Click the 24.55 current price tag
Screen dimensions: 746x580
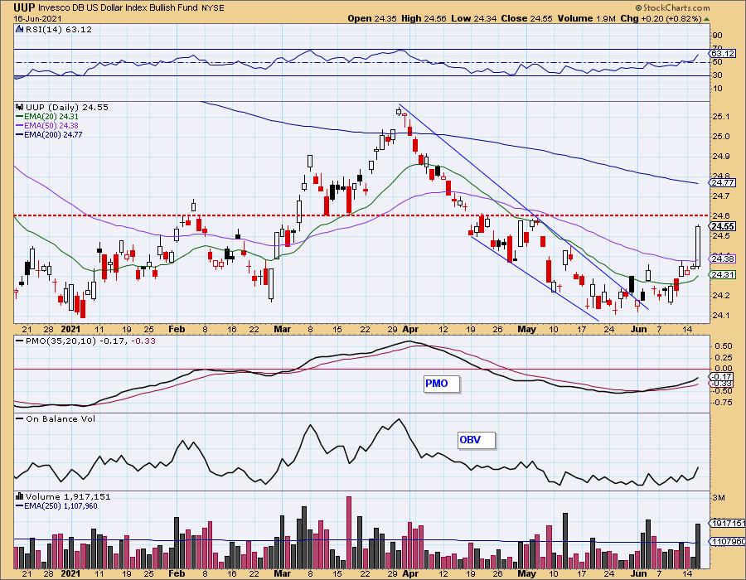722,226
